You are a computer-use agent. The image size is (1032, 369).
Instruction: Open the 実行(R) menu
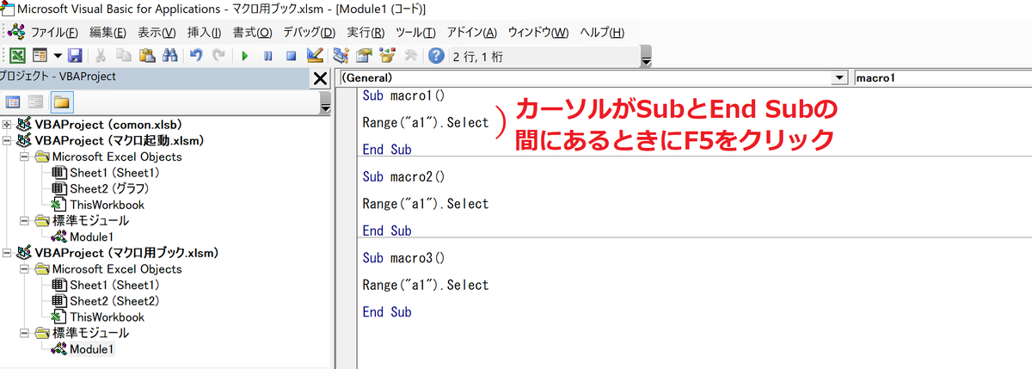(x=365, y=32)
